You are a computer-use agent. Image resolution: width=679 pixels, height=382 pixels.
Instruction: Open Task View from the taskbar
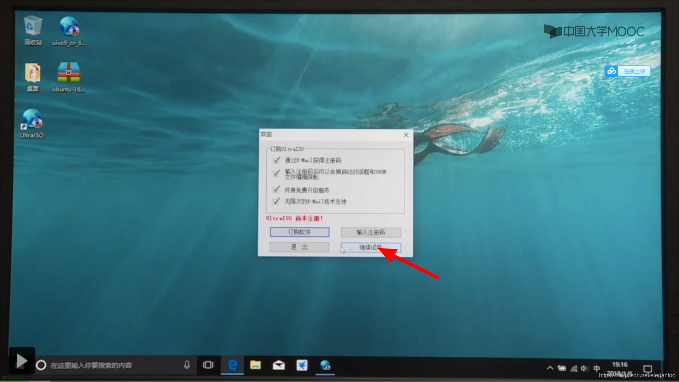208,365
